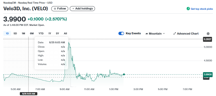This screenshot has width=216, height=96.
Task: Open Get top stock picks link
Action: [x=202, y=9]
